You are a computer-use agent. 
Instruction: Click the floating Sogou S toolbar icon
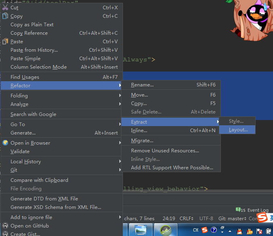pyautogui.click(x=262, y=217)
